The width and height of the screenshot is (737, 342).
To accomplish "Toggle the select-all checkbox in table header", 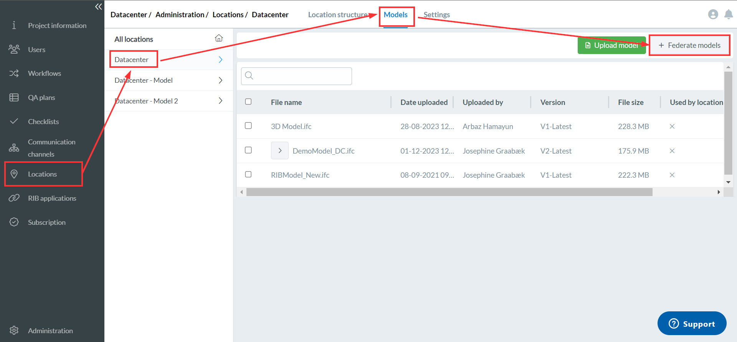I will pyautogui.click(x=248, y=101).
